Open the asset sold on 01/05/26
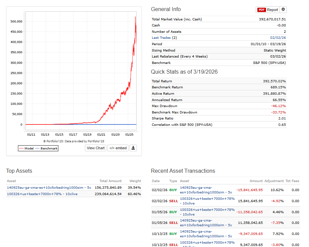This screenshot has height=247, width=309. click(x=206, y=223)
